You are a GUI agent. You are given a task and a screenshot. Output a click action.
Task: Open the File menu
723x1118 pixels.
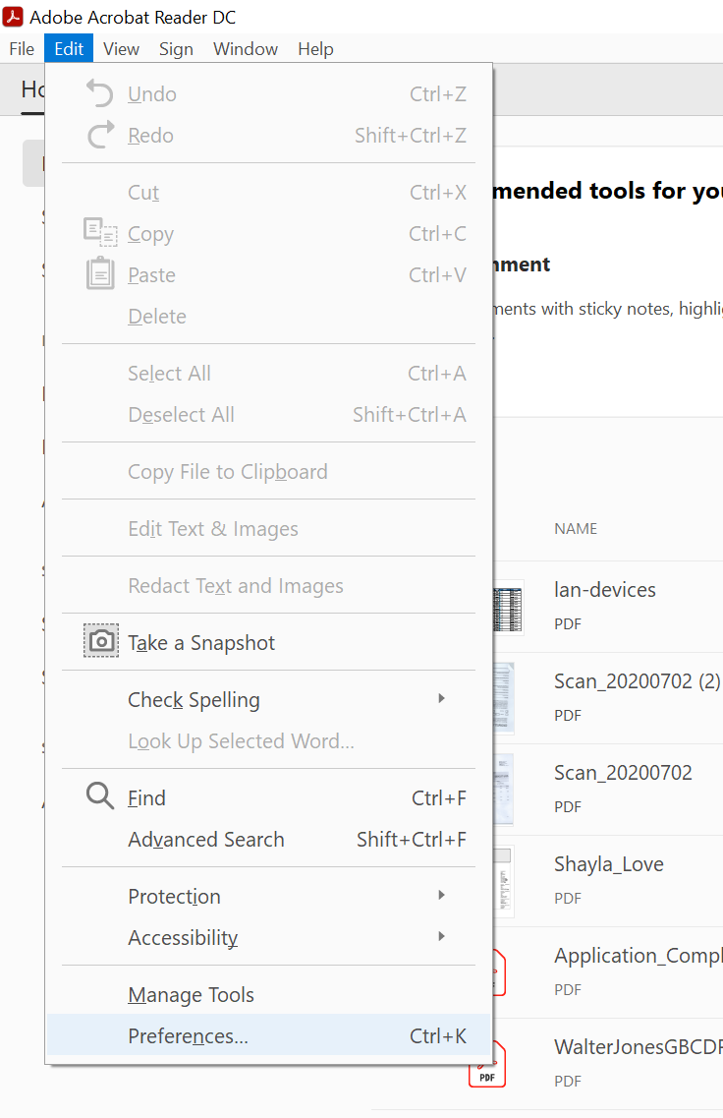[22, 48]
